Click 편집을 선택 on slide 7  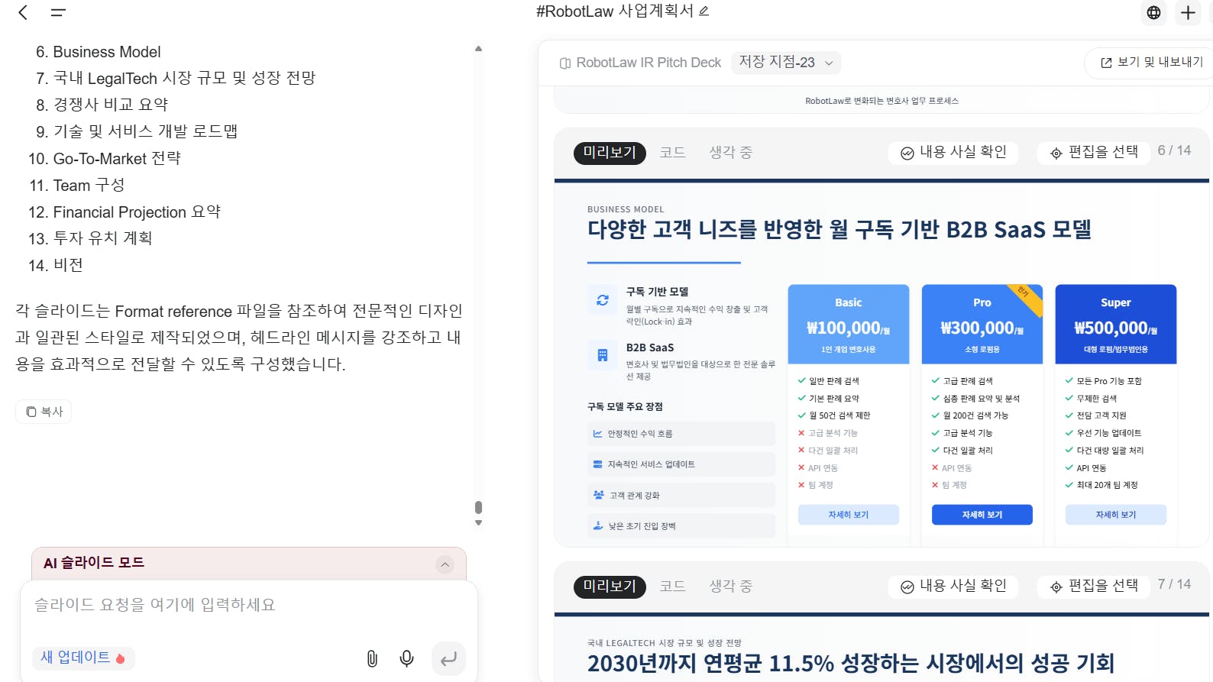click(1094, 587)
